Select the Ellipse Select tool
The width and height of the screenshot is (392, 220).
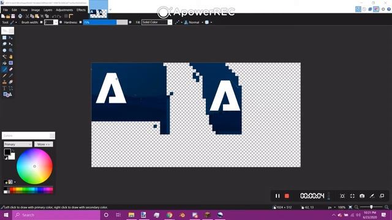[4, 50]
